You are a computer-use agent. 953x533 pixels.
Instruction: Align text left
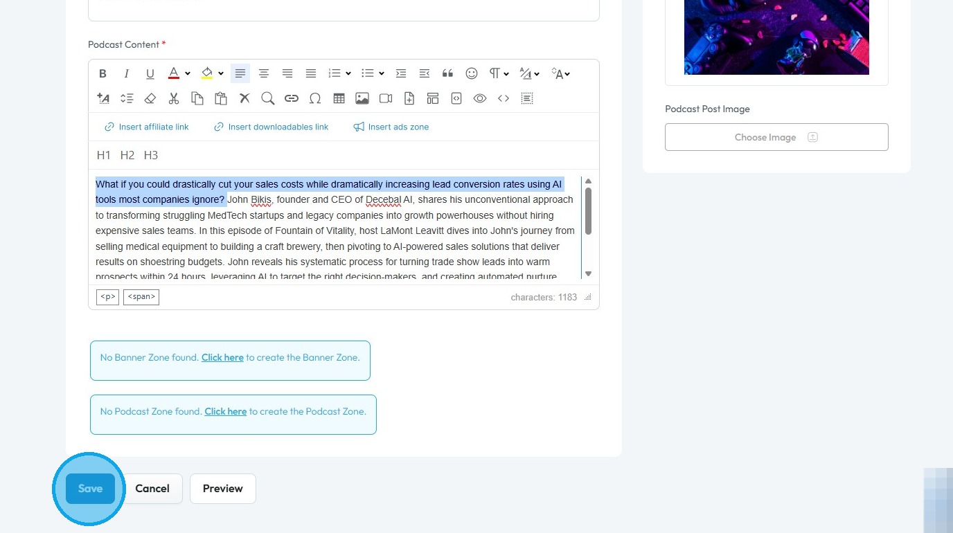coord(240,73)
